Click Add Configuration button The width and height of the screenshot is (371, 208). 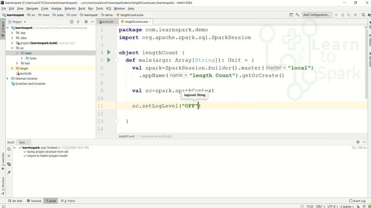(317, 15)
